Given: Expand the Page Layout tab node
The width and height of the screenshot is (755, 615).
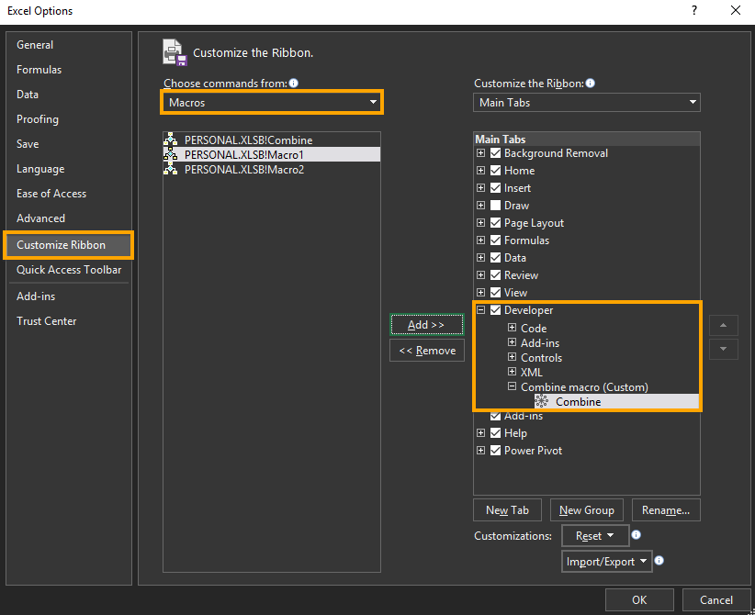Looking at the screenshot, I should (480, 223).
